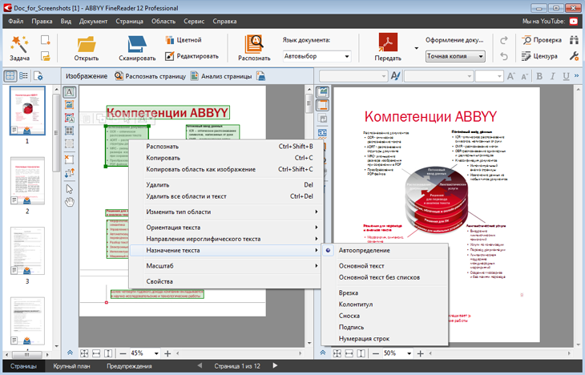Toggle underline formatting button
Viewport: 585px width, 375px height.
566,76
